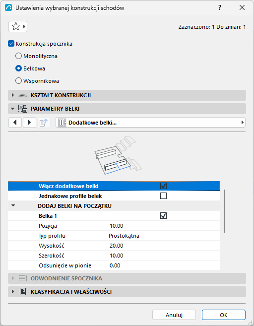Click the Help question mark

pos(220,8)
